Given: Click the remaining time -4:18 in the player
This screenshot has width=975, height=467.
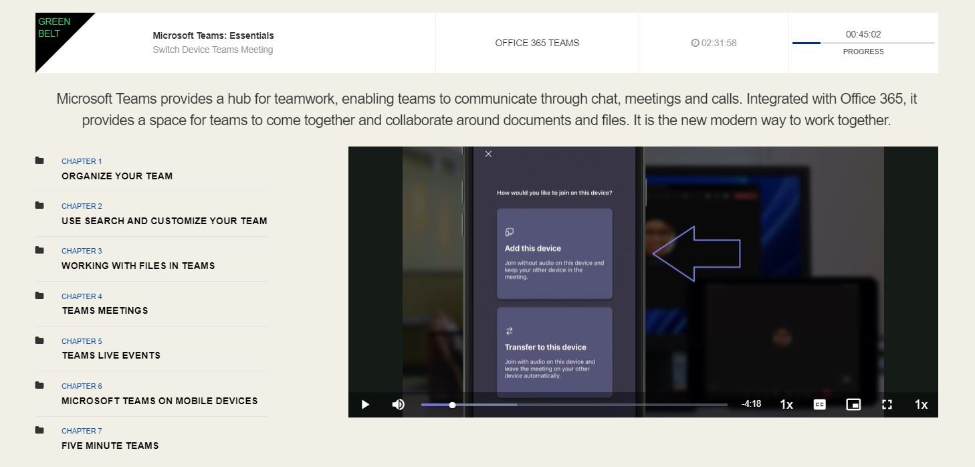Looking at the screenshot, I should tap(752, 404).
